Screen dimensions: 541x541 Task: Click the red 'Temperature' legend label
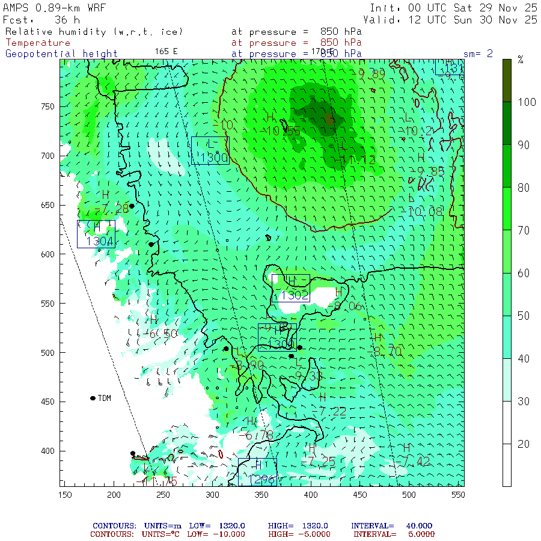(38, 43)
